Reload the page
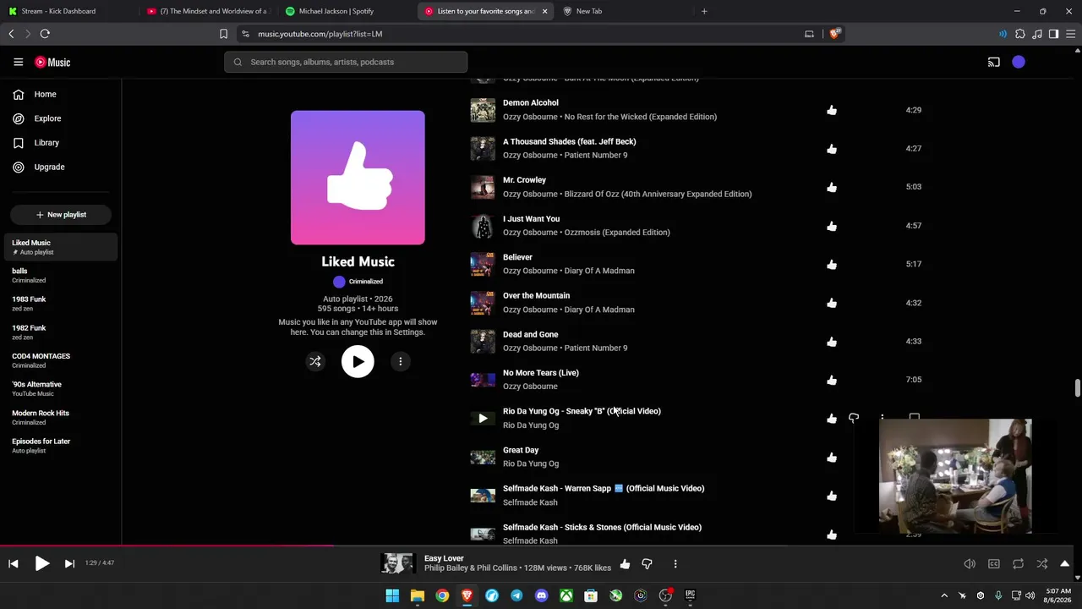The width and height of the screenshot is (1082, 609). click(x=45, y=34)
